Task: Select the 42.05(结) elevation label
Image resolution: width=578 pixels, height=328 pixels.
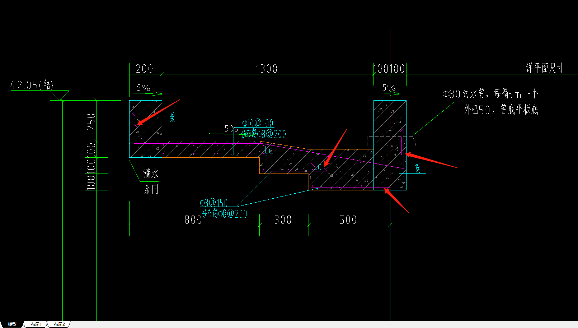Action: (x=32, y=85)
